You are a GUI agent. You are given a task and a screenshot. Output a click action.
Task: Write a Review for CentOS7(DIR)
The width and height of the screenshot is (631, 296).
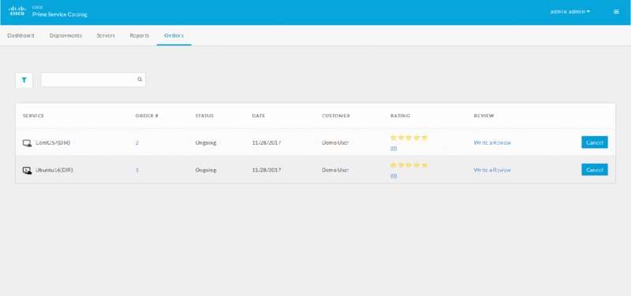pos(492,142)
